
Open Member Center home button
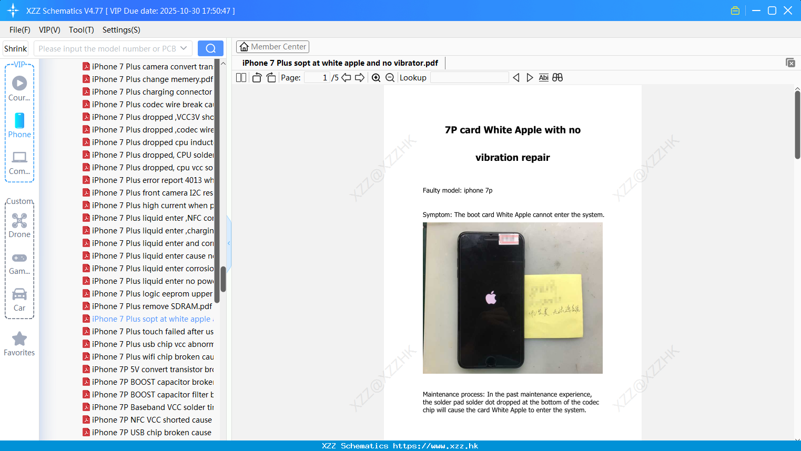point(272,47)
